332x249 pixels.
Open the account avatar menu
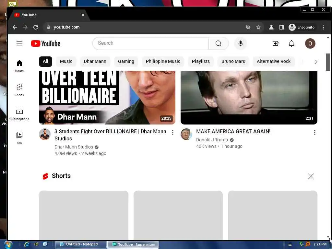point(310,43)
